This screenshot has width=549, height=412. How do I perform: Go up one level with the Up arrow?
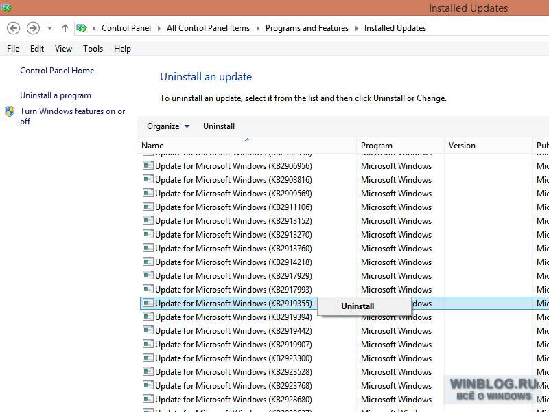(x=65, y=28)
